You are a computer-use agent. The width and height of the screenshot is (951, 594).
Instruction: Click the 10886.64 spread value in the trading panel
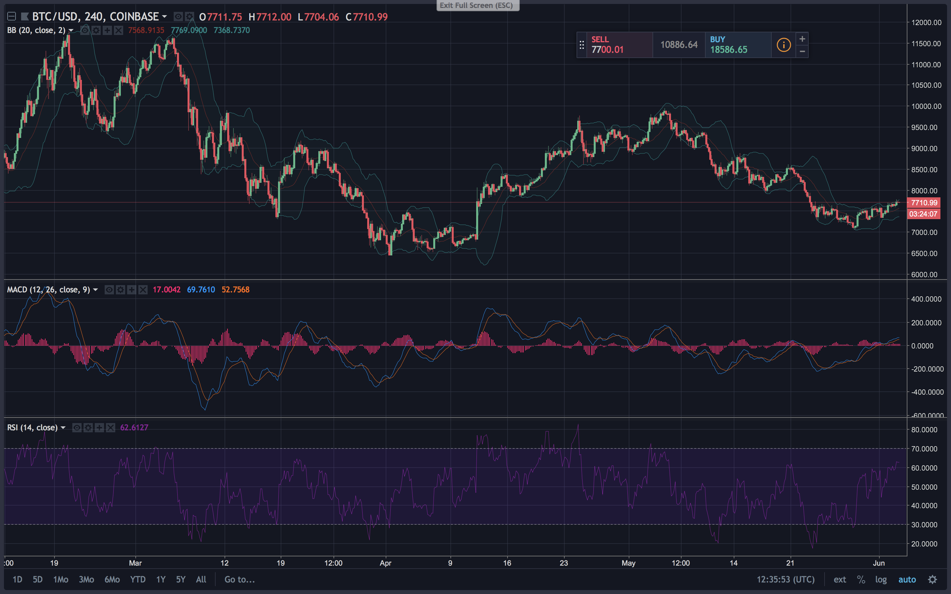(x=679, y=45)
